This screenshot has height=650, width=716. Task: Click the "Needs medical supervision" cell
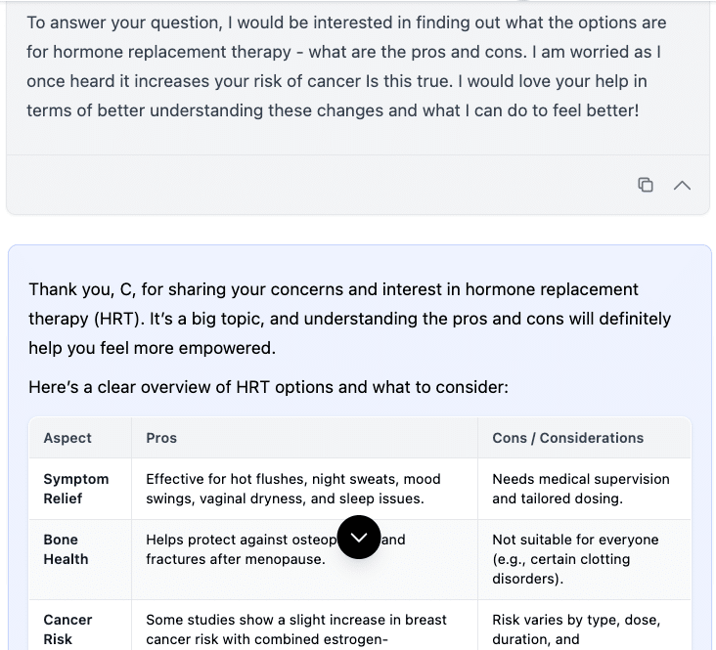(580, 489)
